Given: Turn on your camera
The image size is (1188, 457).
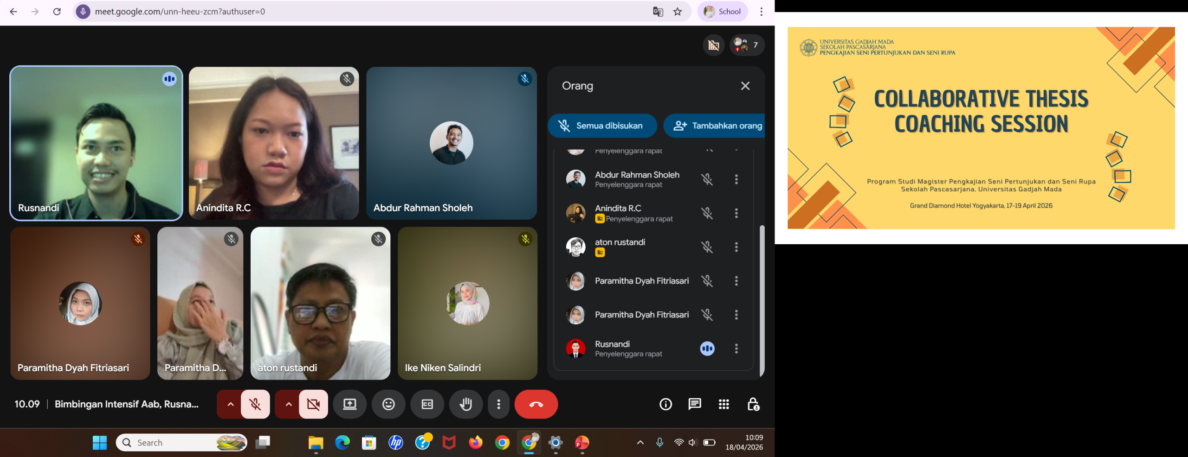Looking at the screenshot, I should 313,404.
